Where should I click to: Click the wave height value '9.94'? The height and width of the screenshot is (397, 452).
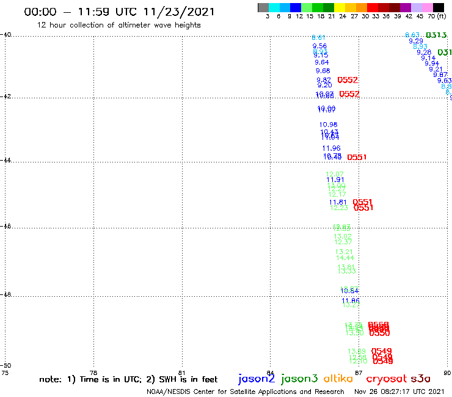(x=432, y=64)
